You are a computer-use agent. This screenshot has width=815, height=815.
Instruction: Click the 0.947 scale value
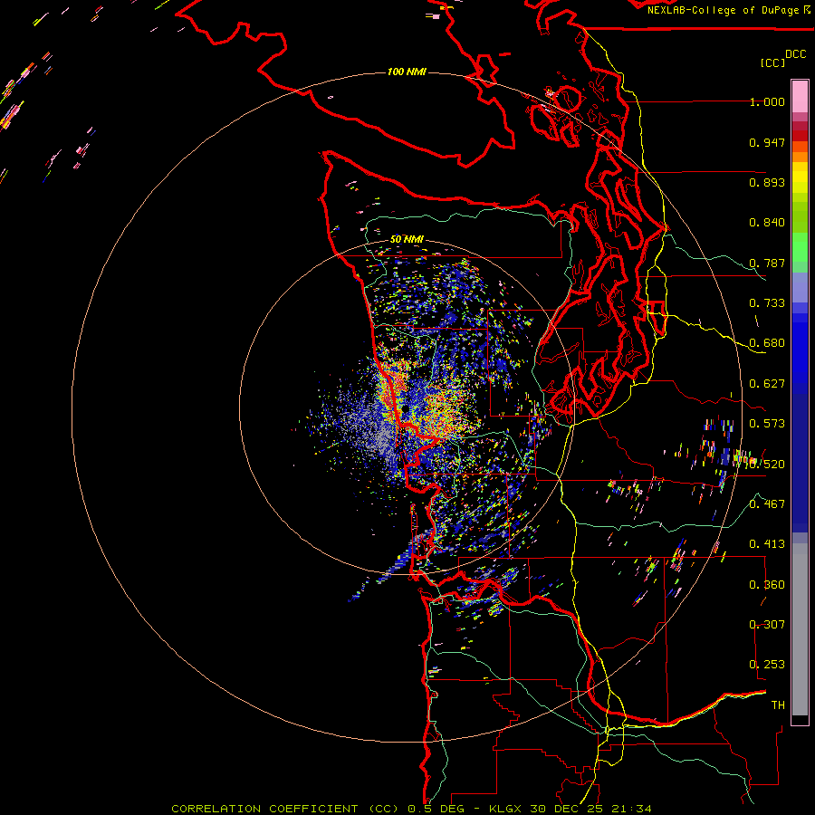point(767,142)
